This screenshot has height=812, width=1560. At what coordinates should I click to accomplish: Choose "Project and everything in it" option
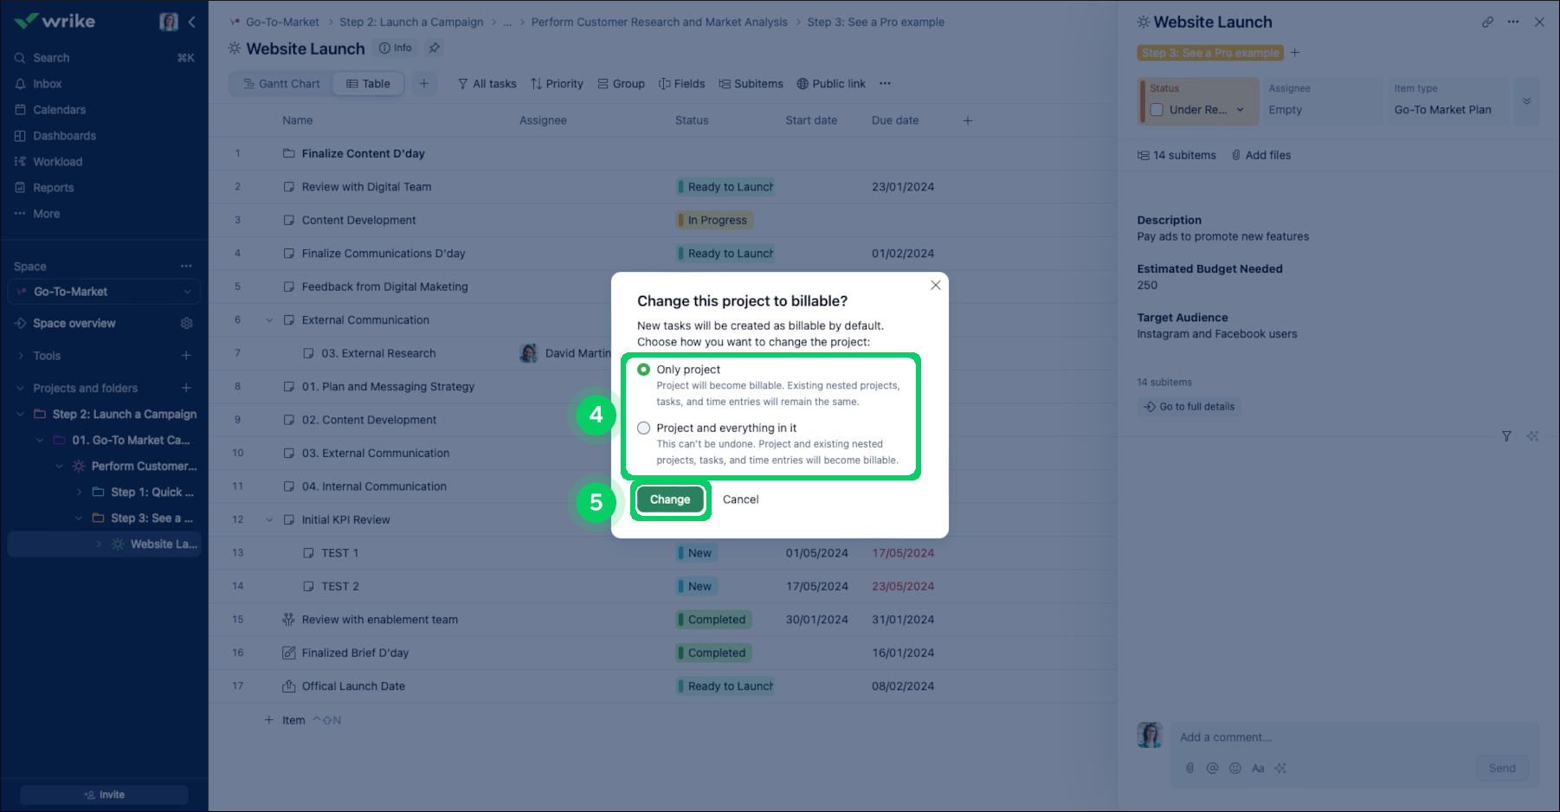point(644,429)
